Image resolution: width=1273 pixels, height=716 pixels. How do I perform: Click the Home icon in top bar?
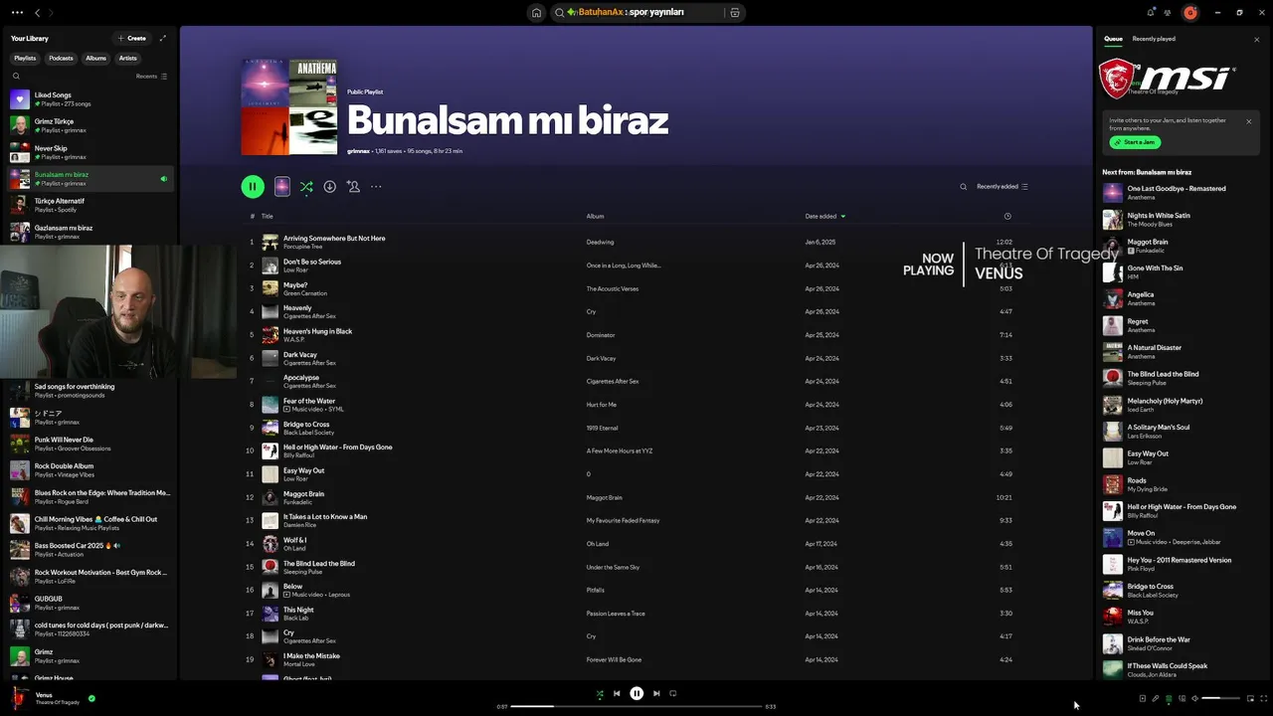pos(536,13)
